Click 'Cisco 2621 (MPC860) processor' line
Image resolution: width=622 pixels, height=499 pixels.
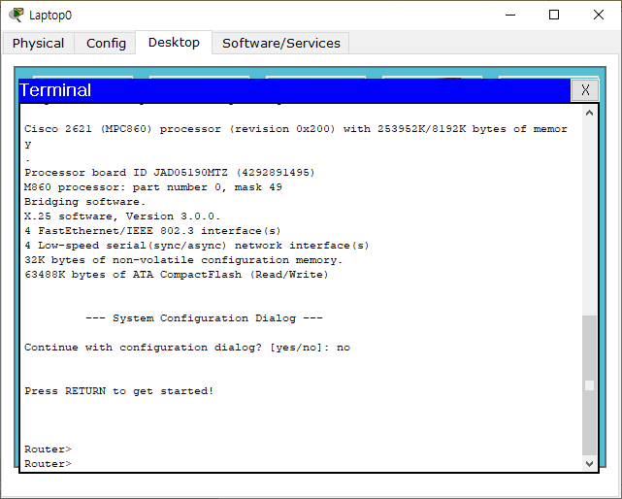coord(296,129)
